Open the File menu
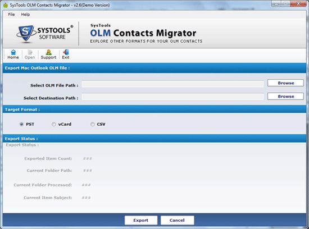This screenshot has width=309, height=229. [x=11, y=15]
